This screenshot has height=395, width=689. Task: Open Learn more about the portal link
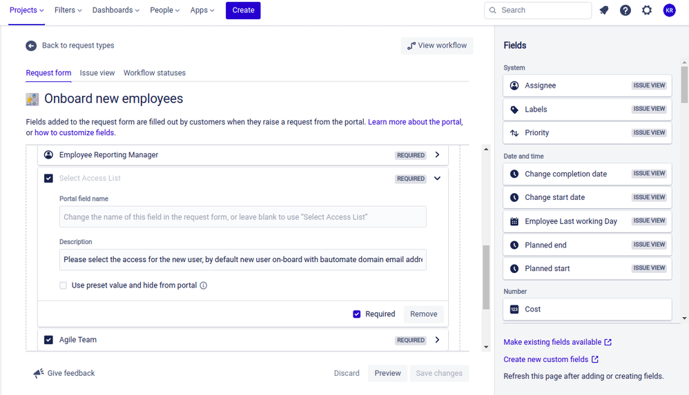[415, 122]
